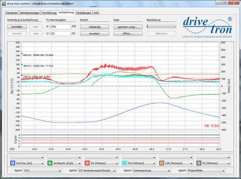Click the 27.0 tick on time axis
Image resolution: width=241 pixels, height=179 pixels.
[168, 149]
